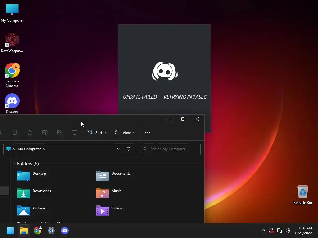Click volume speaker tray icon
The image size is (318, 238).
pyautogui.click(x=287, y=231)
